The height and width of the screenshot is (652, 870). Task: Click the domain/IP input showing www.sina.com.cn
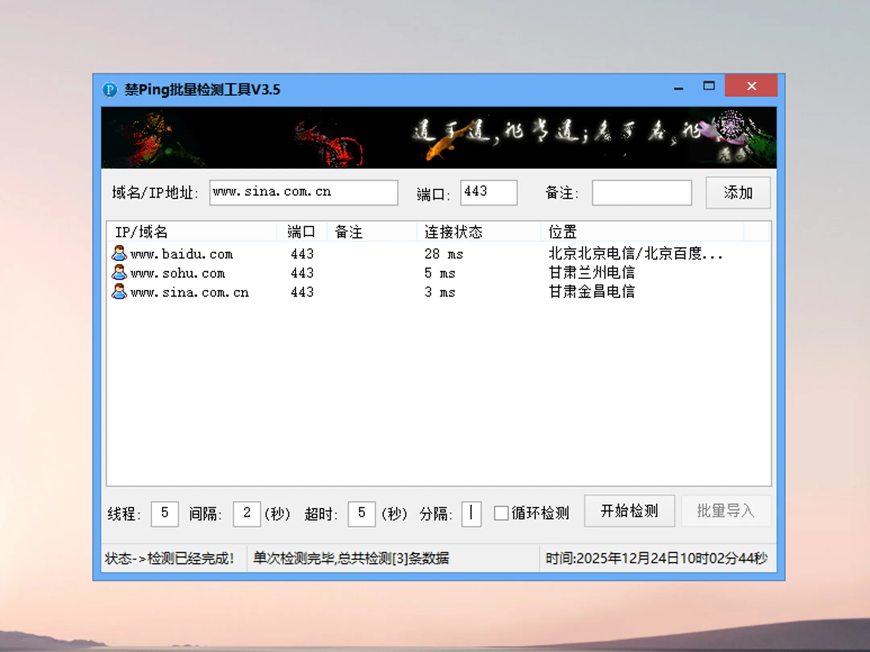tap(304, 192)
